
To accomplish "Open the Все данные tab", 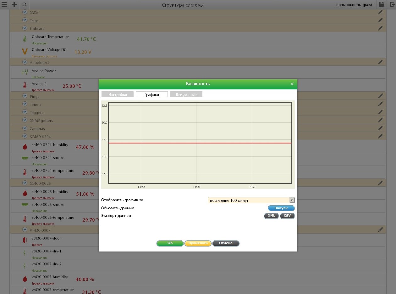I will pos(186,94).
